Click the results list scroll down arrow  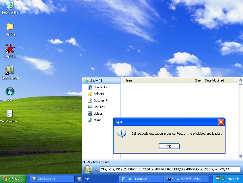tap(240, 156)
